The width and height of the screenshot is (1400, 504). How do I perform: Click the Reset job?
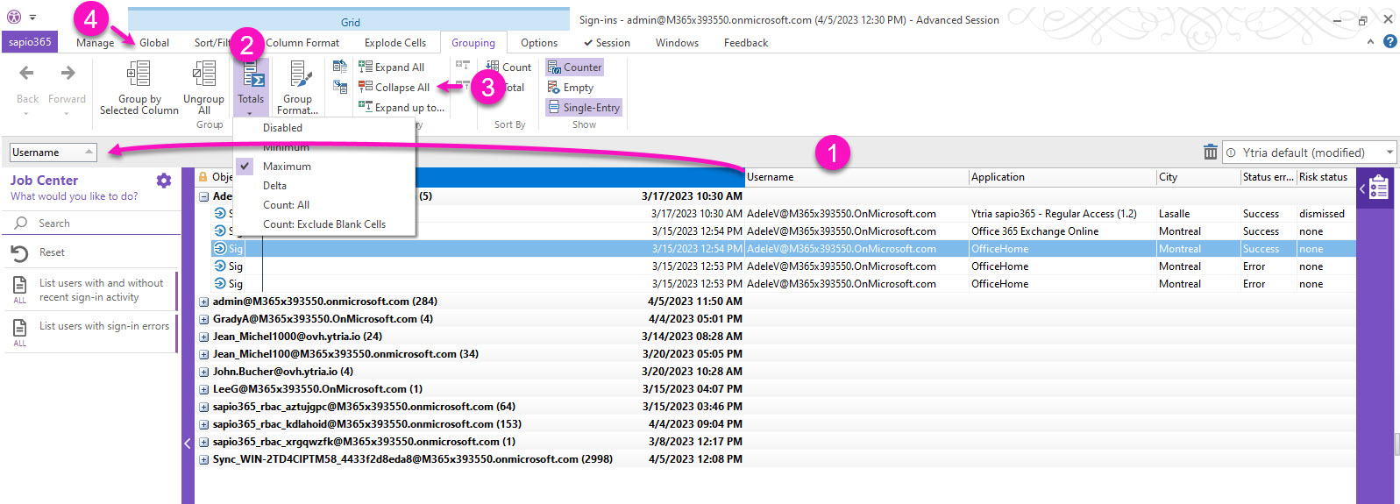point(91,252)
